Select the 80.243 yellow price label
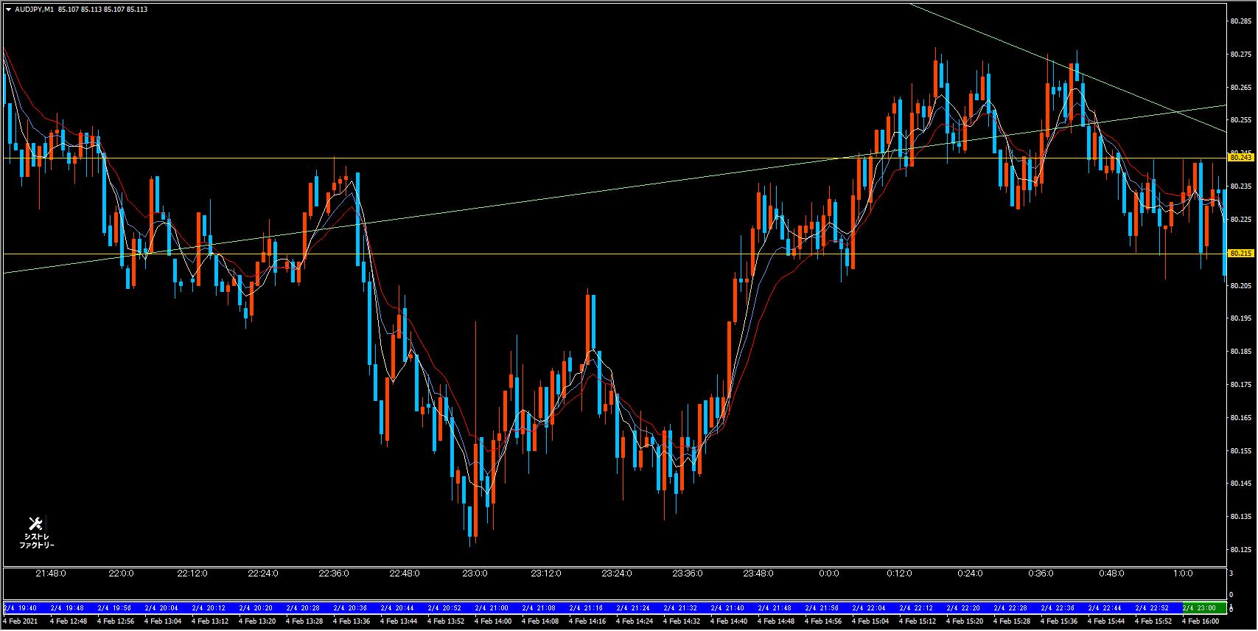Viewport: 1258px width, 631px height. click(x=1241, y=158)
